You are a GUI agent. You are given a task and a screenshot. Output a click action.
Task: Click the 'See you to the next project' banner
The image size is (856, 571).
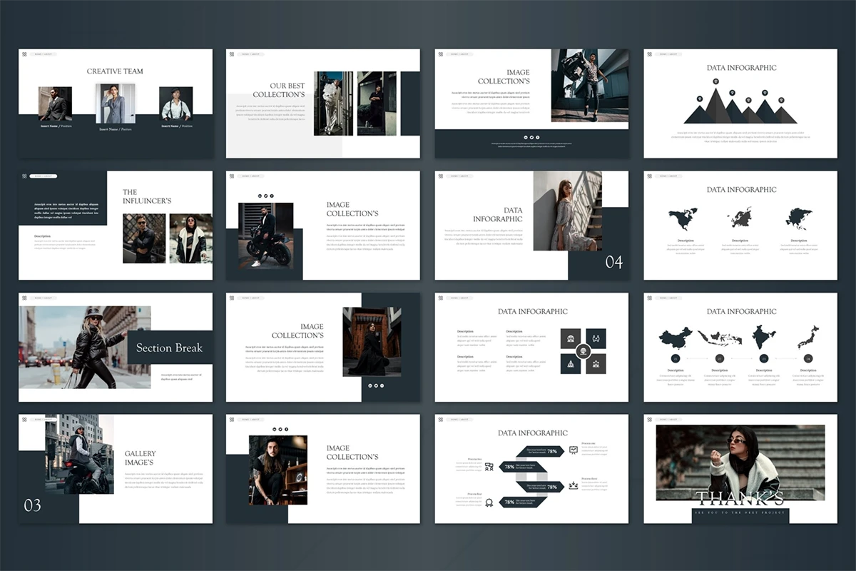tap(740, 512)
